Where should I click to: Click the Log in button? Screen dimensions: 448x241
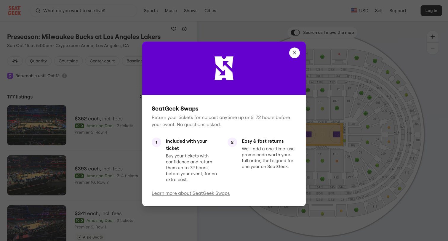tap(431, 11)
